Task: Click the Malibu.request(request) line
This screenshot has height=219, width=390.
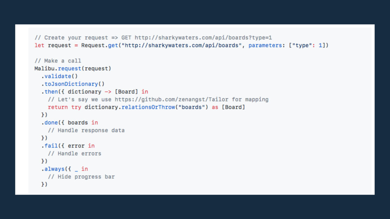Action: click(73, 68)
